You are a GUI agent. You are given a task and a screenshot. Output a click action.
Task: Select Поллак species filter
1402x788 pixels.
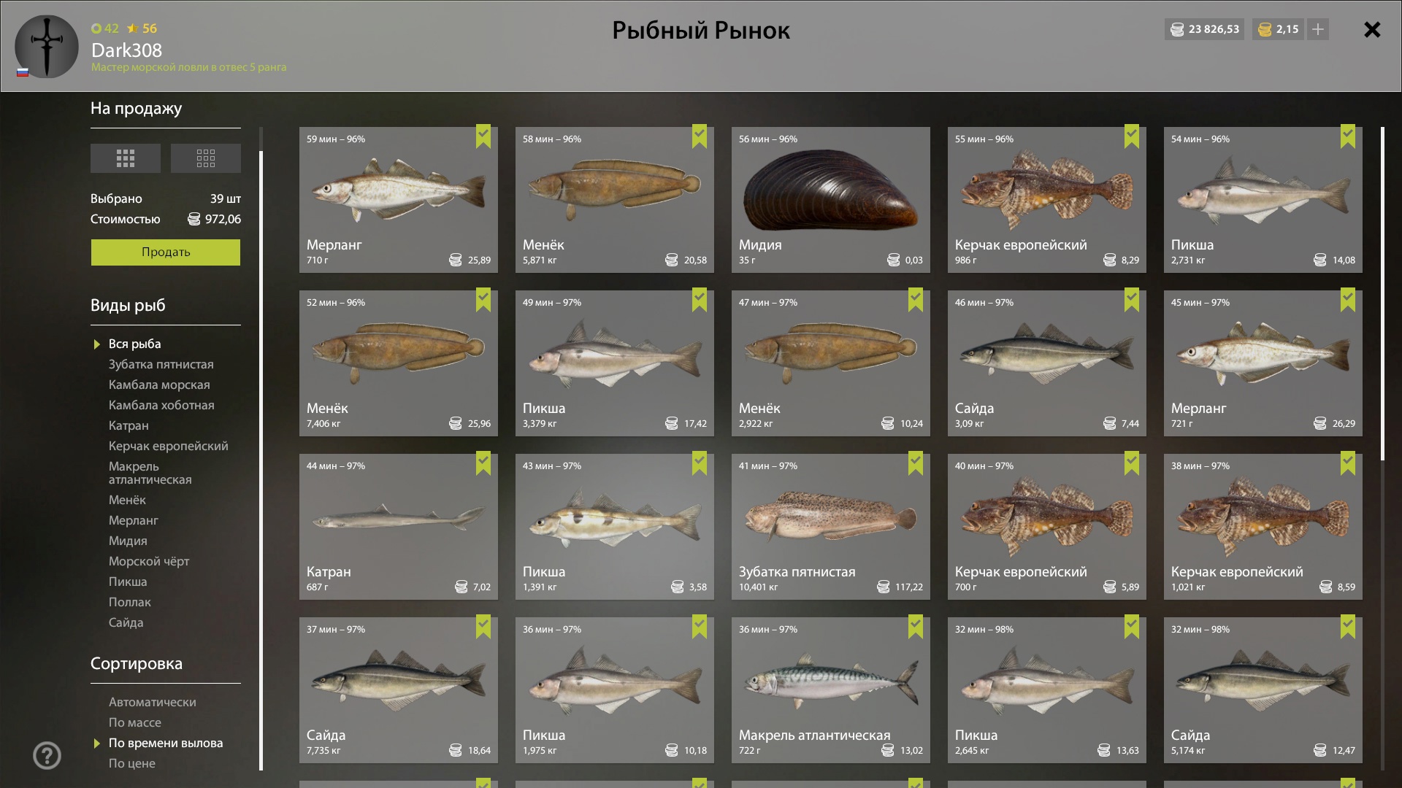click(x=130, y=602)
